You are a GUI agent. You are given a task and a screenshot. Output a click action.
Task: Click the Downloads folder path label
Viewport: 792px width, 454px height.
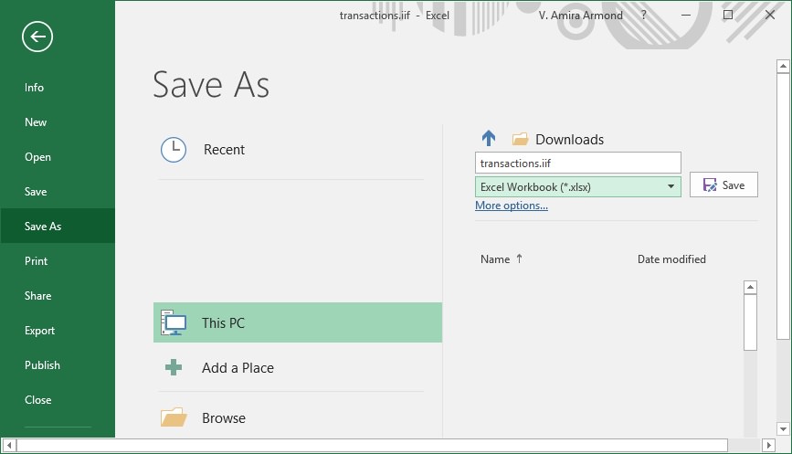click(x=569, y=140)
